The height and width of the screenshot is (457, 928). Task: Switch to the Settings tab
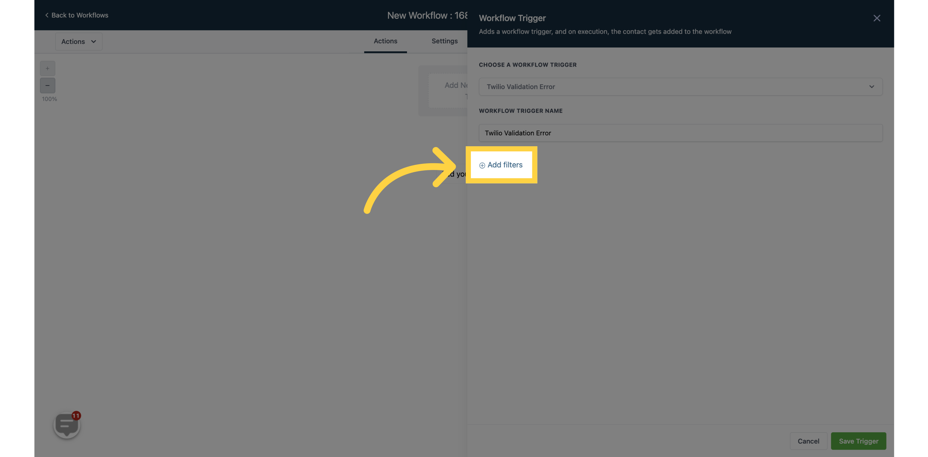click(445, 41)
